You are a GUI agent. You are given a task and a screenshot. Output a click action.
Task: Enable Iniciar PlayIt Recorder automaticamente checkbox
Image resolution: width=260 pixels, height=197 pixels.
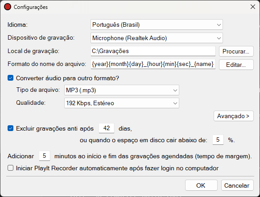[x=10, y=168]
